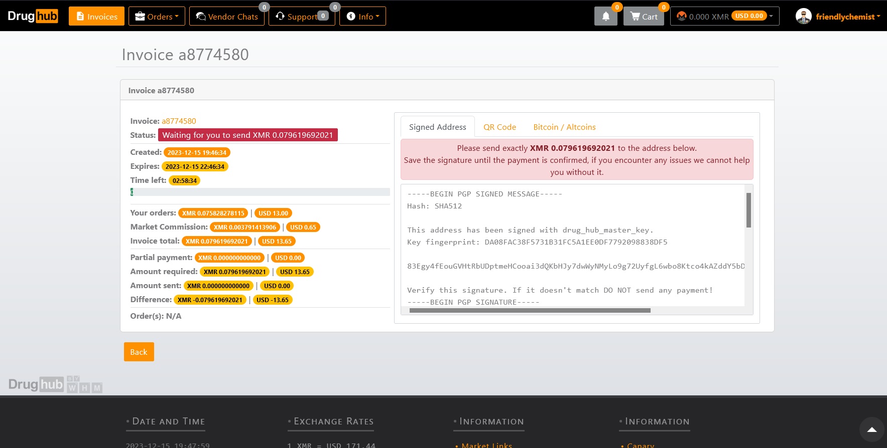Screen dimensions: 887x448
Task: Click the user avatar picture
Action: (803, 16)
